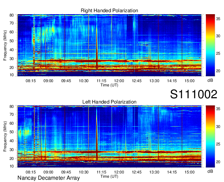Click the "dB" label under Left Handed colorbar
Viewport: 224px width, 182px height.
coord(210,171)
